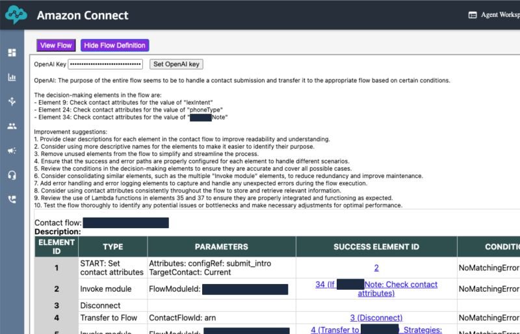Open the megaphone campaigns sidebar icon

(12, 151)
